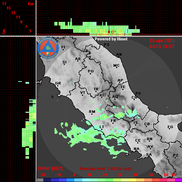
Task: Click the RM city marker for Rome
Action: point(92,112)
